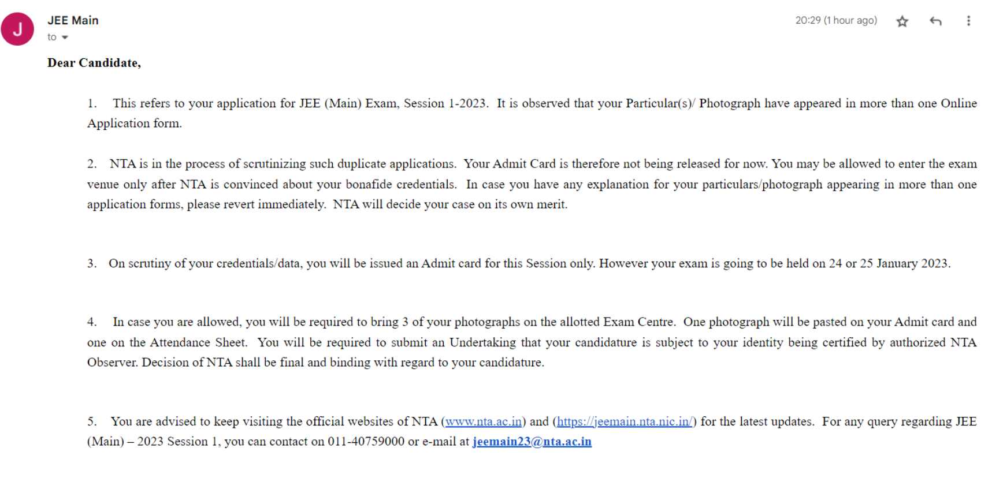Click the 20:29 (1 hour ago) timestamp
992x489 pixels.
[x=836, y=20]
